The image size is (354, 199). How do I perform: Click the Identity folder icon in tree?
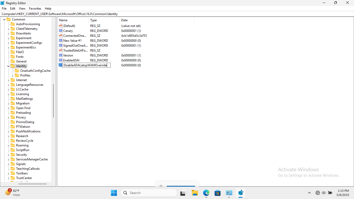click(x=13, y=66)
